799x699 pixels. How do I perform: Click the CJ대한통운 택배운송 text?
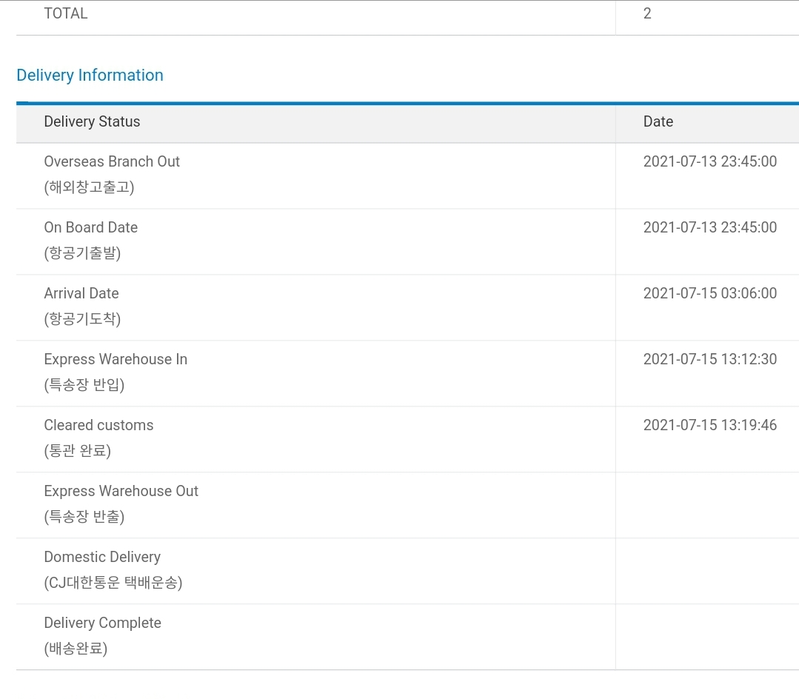pyautogui.click(x=113, y=582)
